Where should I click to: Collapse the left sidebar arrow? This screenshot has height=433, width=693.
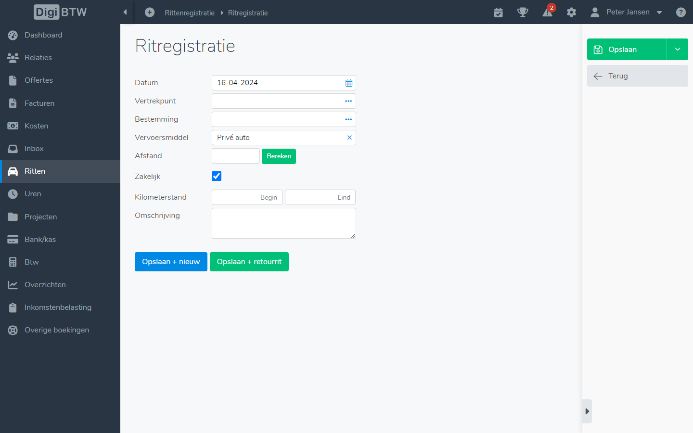click(x=125, y=12)
